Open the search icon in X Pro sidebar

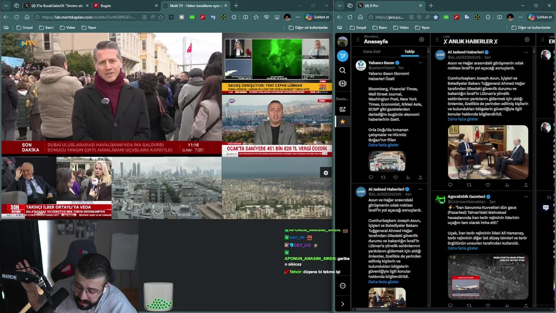pos(343,70)
